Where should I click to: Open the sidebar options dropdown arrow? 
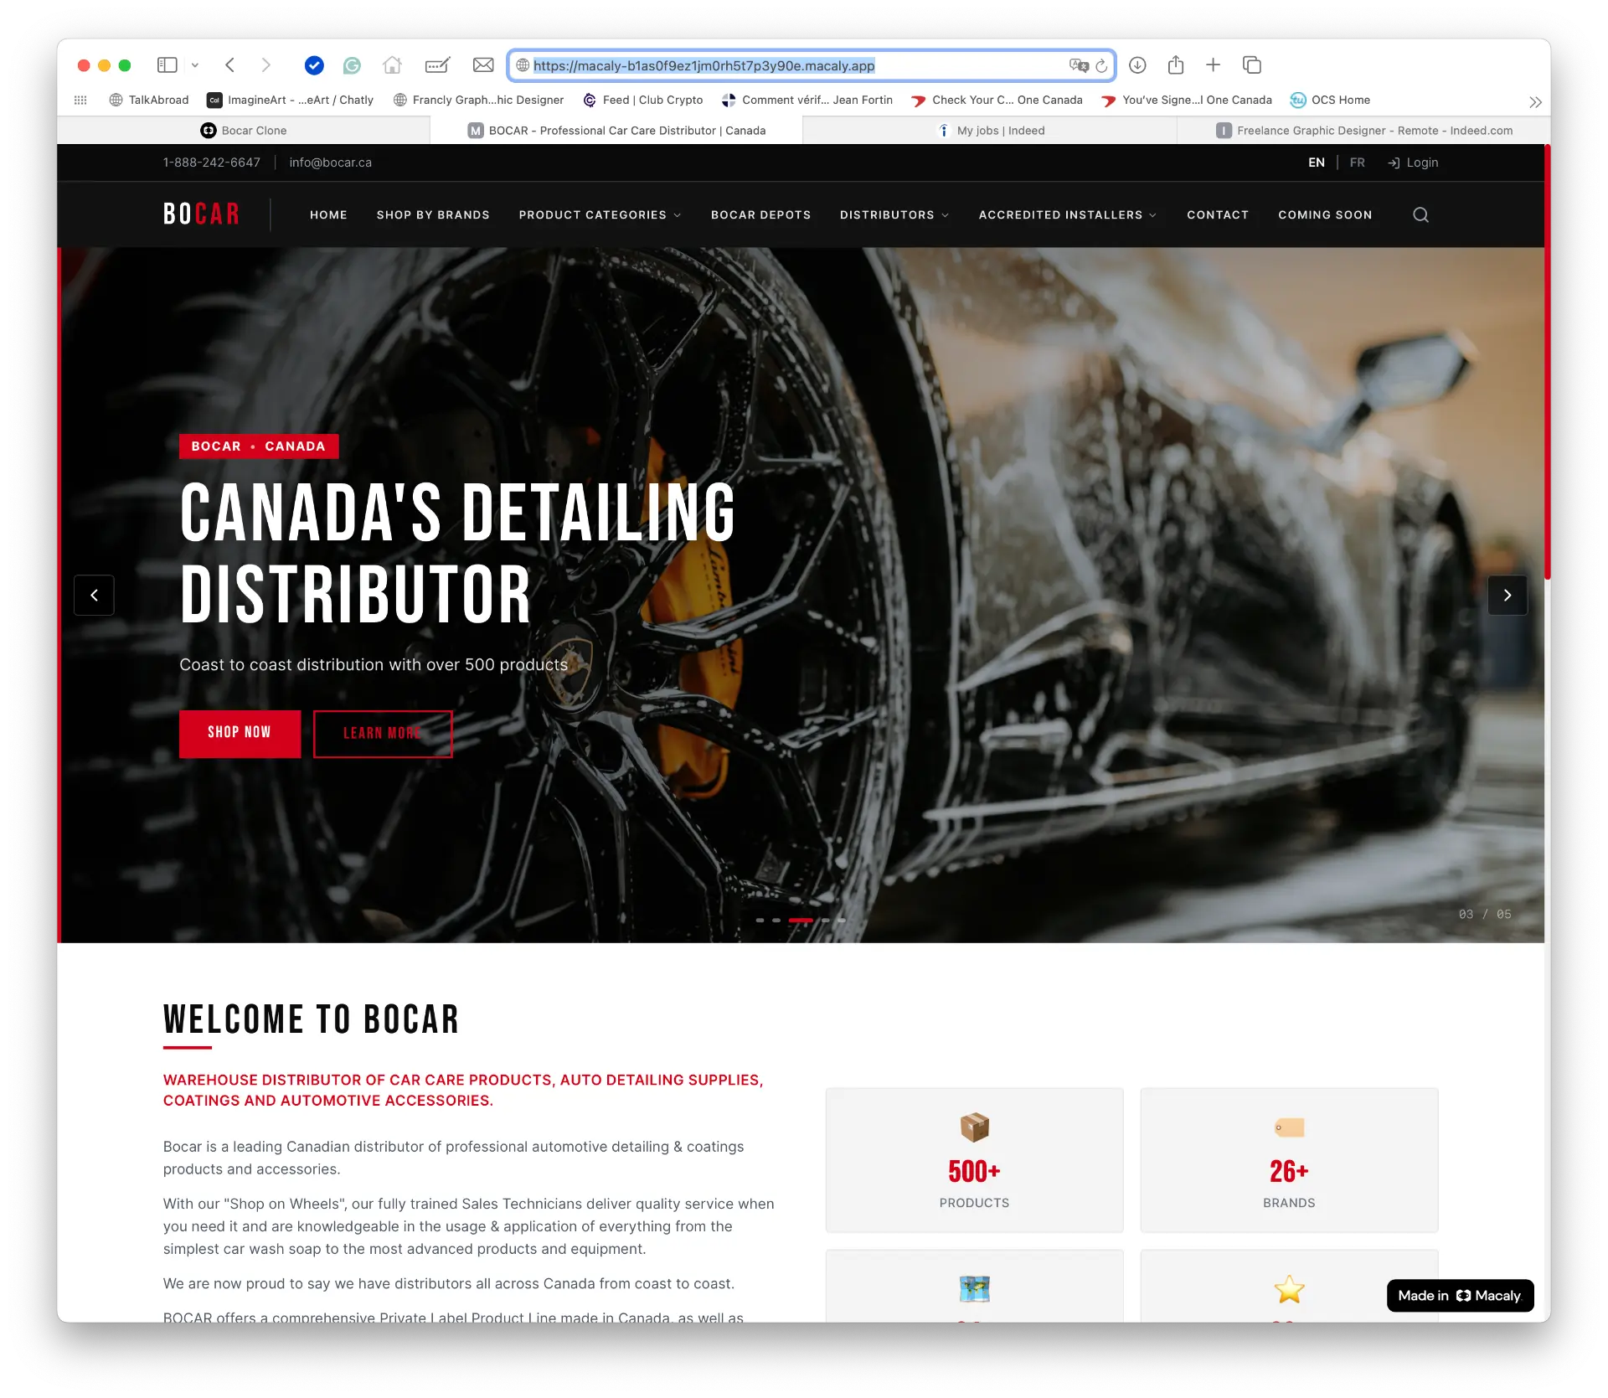coord(195,64)
